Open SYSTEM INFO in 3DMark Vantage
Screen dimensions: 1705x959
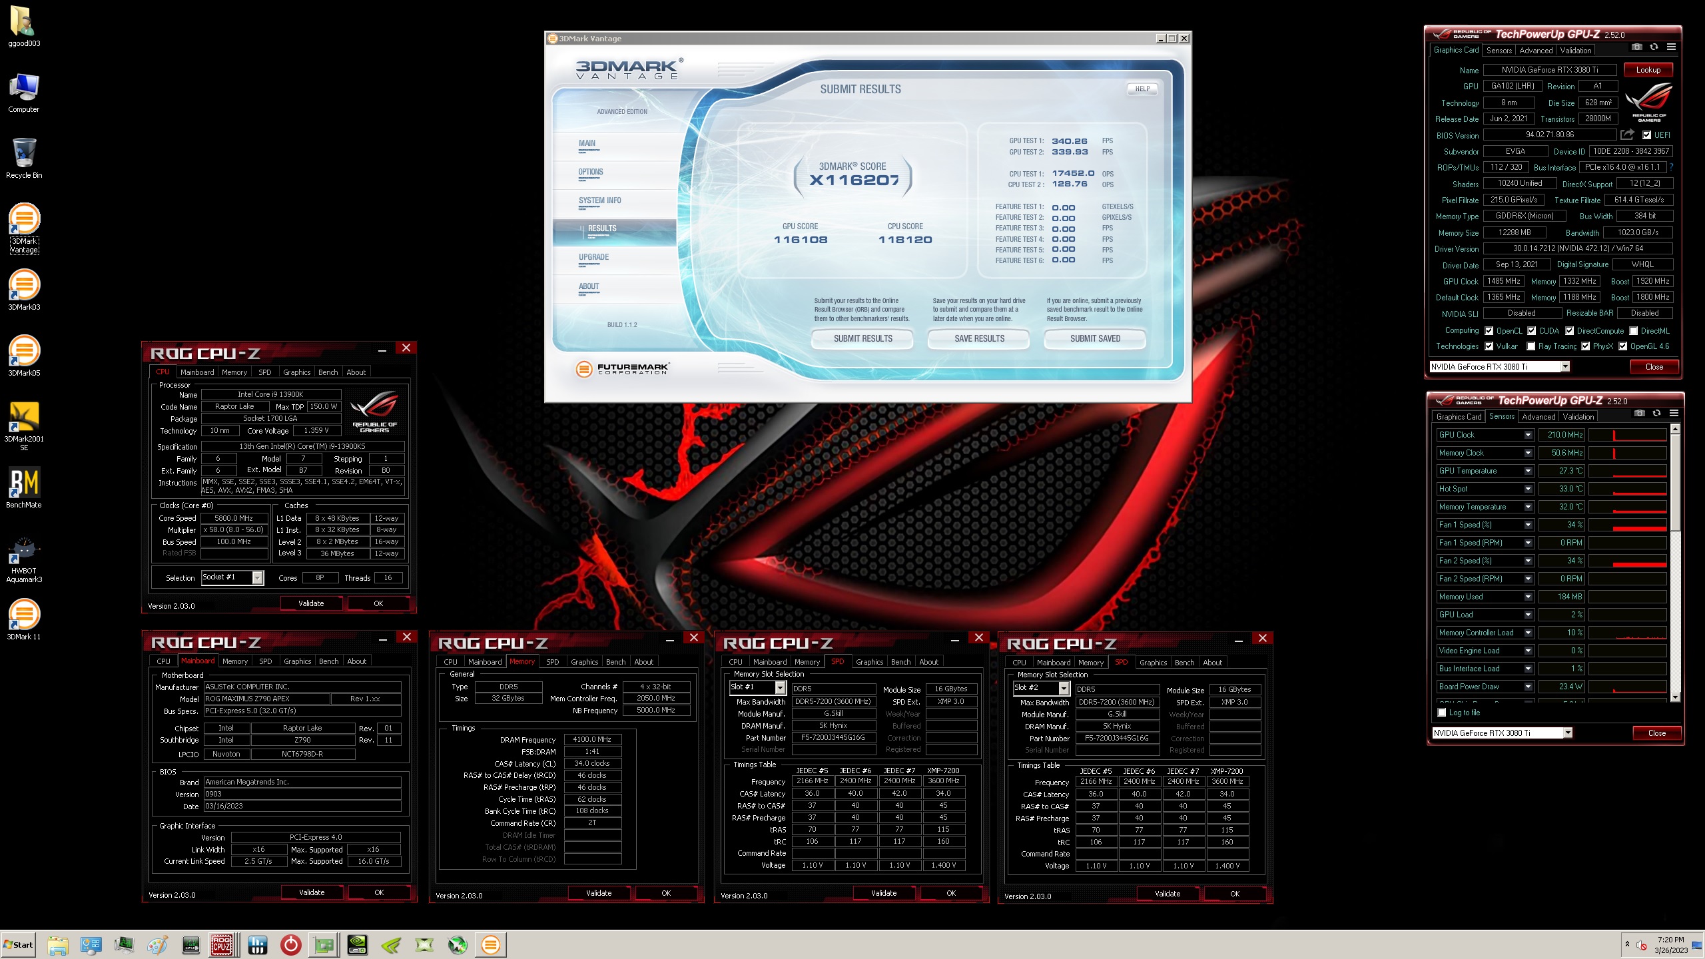tap(599, 200)
